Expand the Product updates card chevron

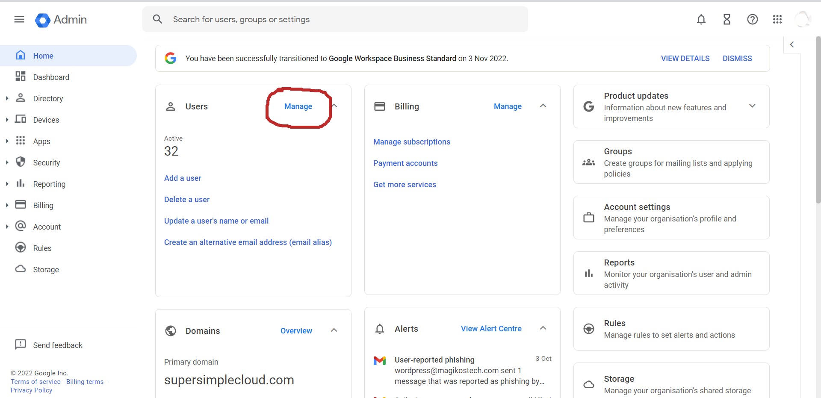click(x=752, y=106)
